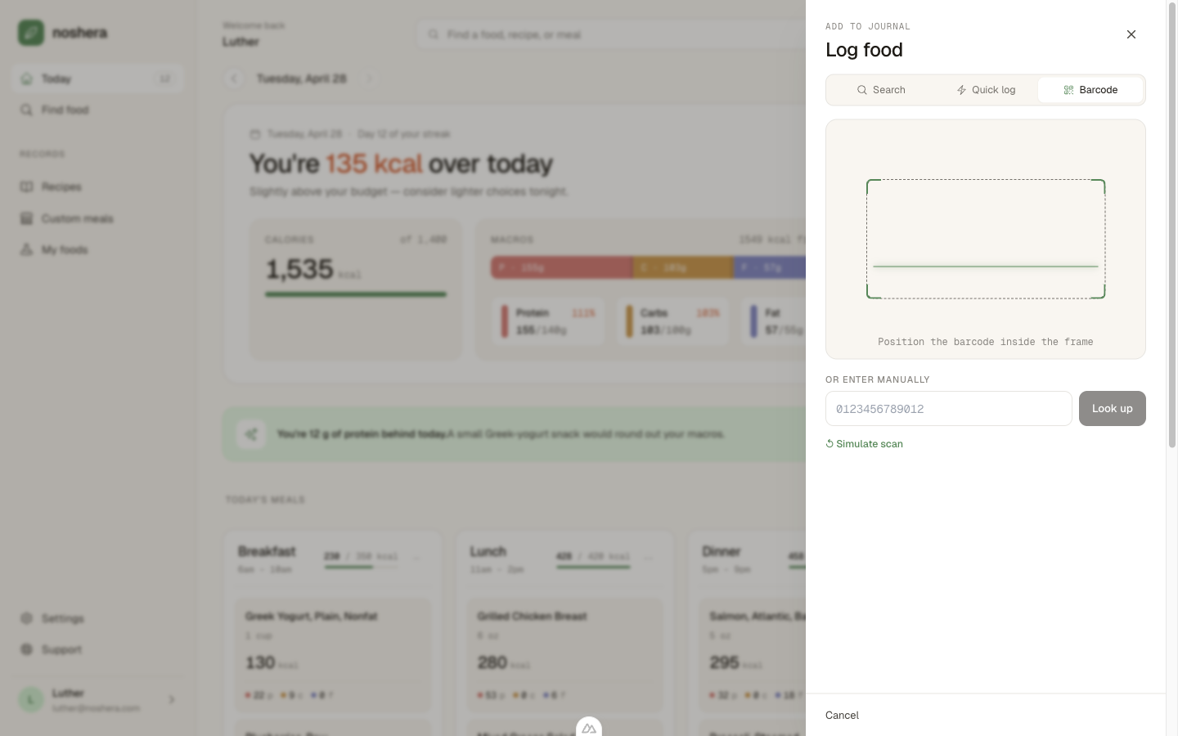Go to next day arrow

coord(369,79)
